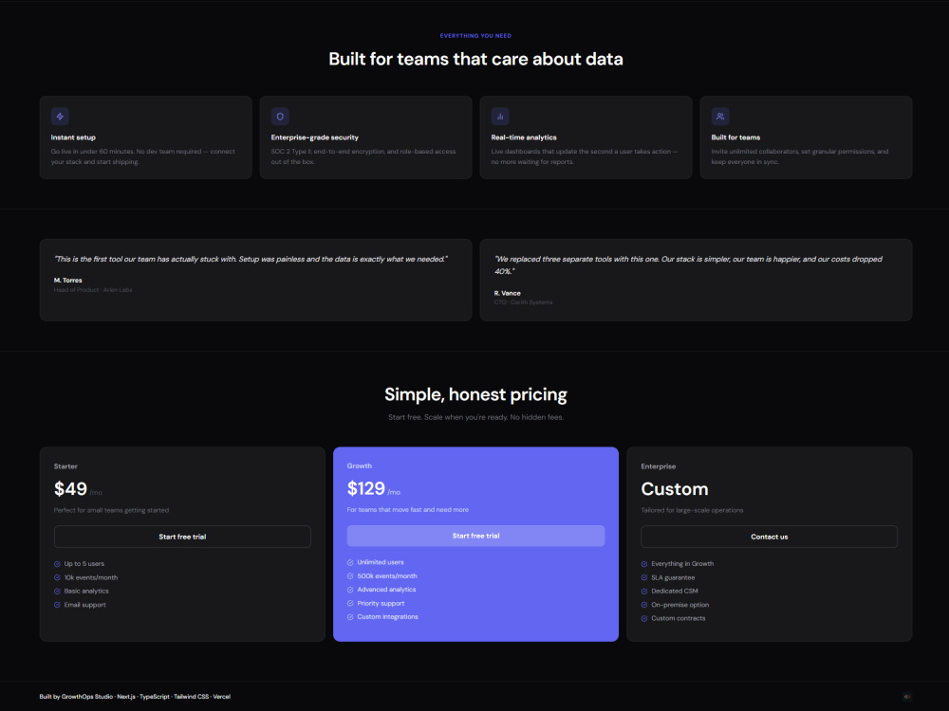Click check icon beside Dedicated CSM

point(644,592)
